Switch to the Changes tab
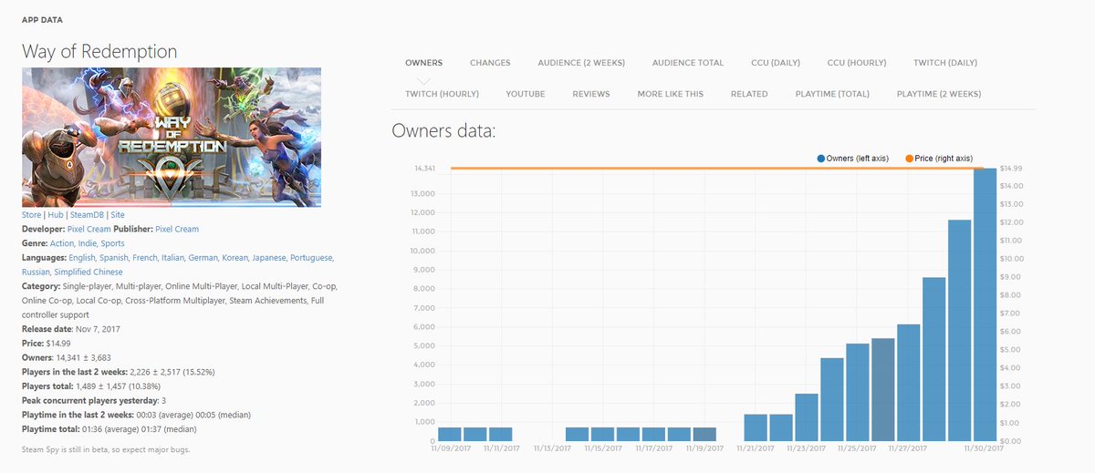The width and height of the screenshot is (1095, 473). coord(490,63)
